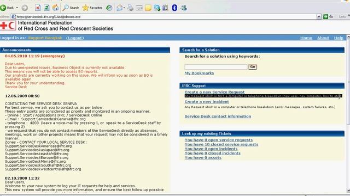Open Service Desk contact information
350x196 pixels.
[x=218, y=116]
